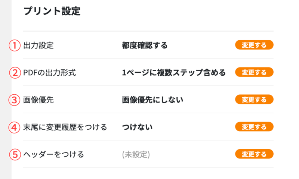Click the PDFの出力形式 label
The image size is (299, 179).
[49, 73]
